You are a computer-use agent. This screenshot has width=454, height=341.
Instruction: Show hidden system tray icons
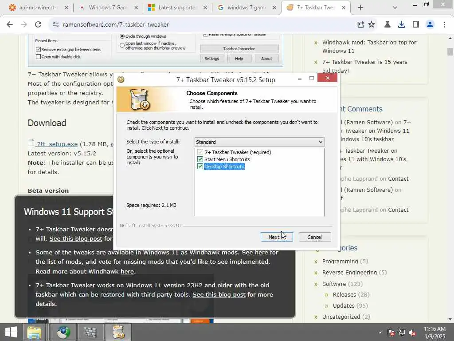380,333
